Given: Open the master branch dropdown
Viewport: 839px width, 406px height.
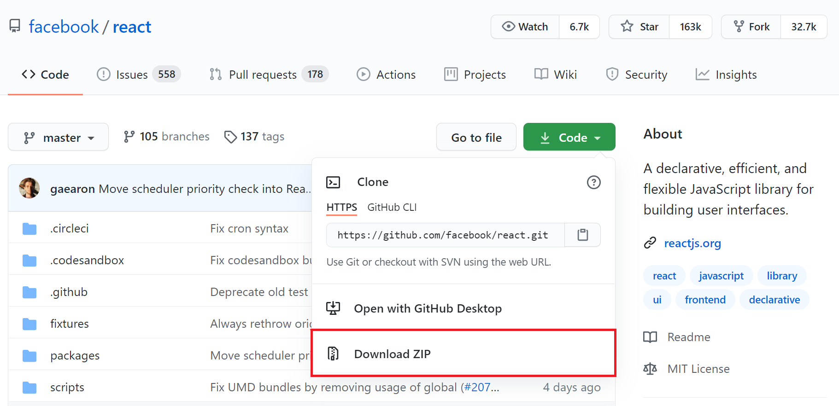Looking at the screenshot, I should click(x=59, y=137).
